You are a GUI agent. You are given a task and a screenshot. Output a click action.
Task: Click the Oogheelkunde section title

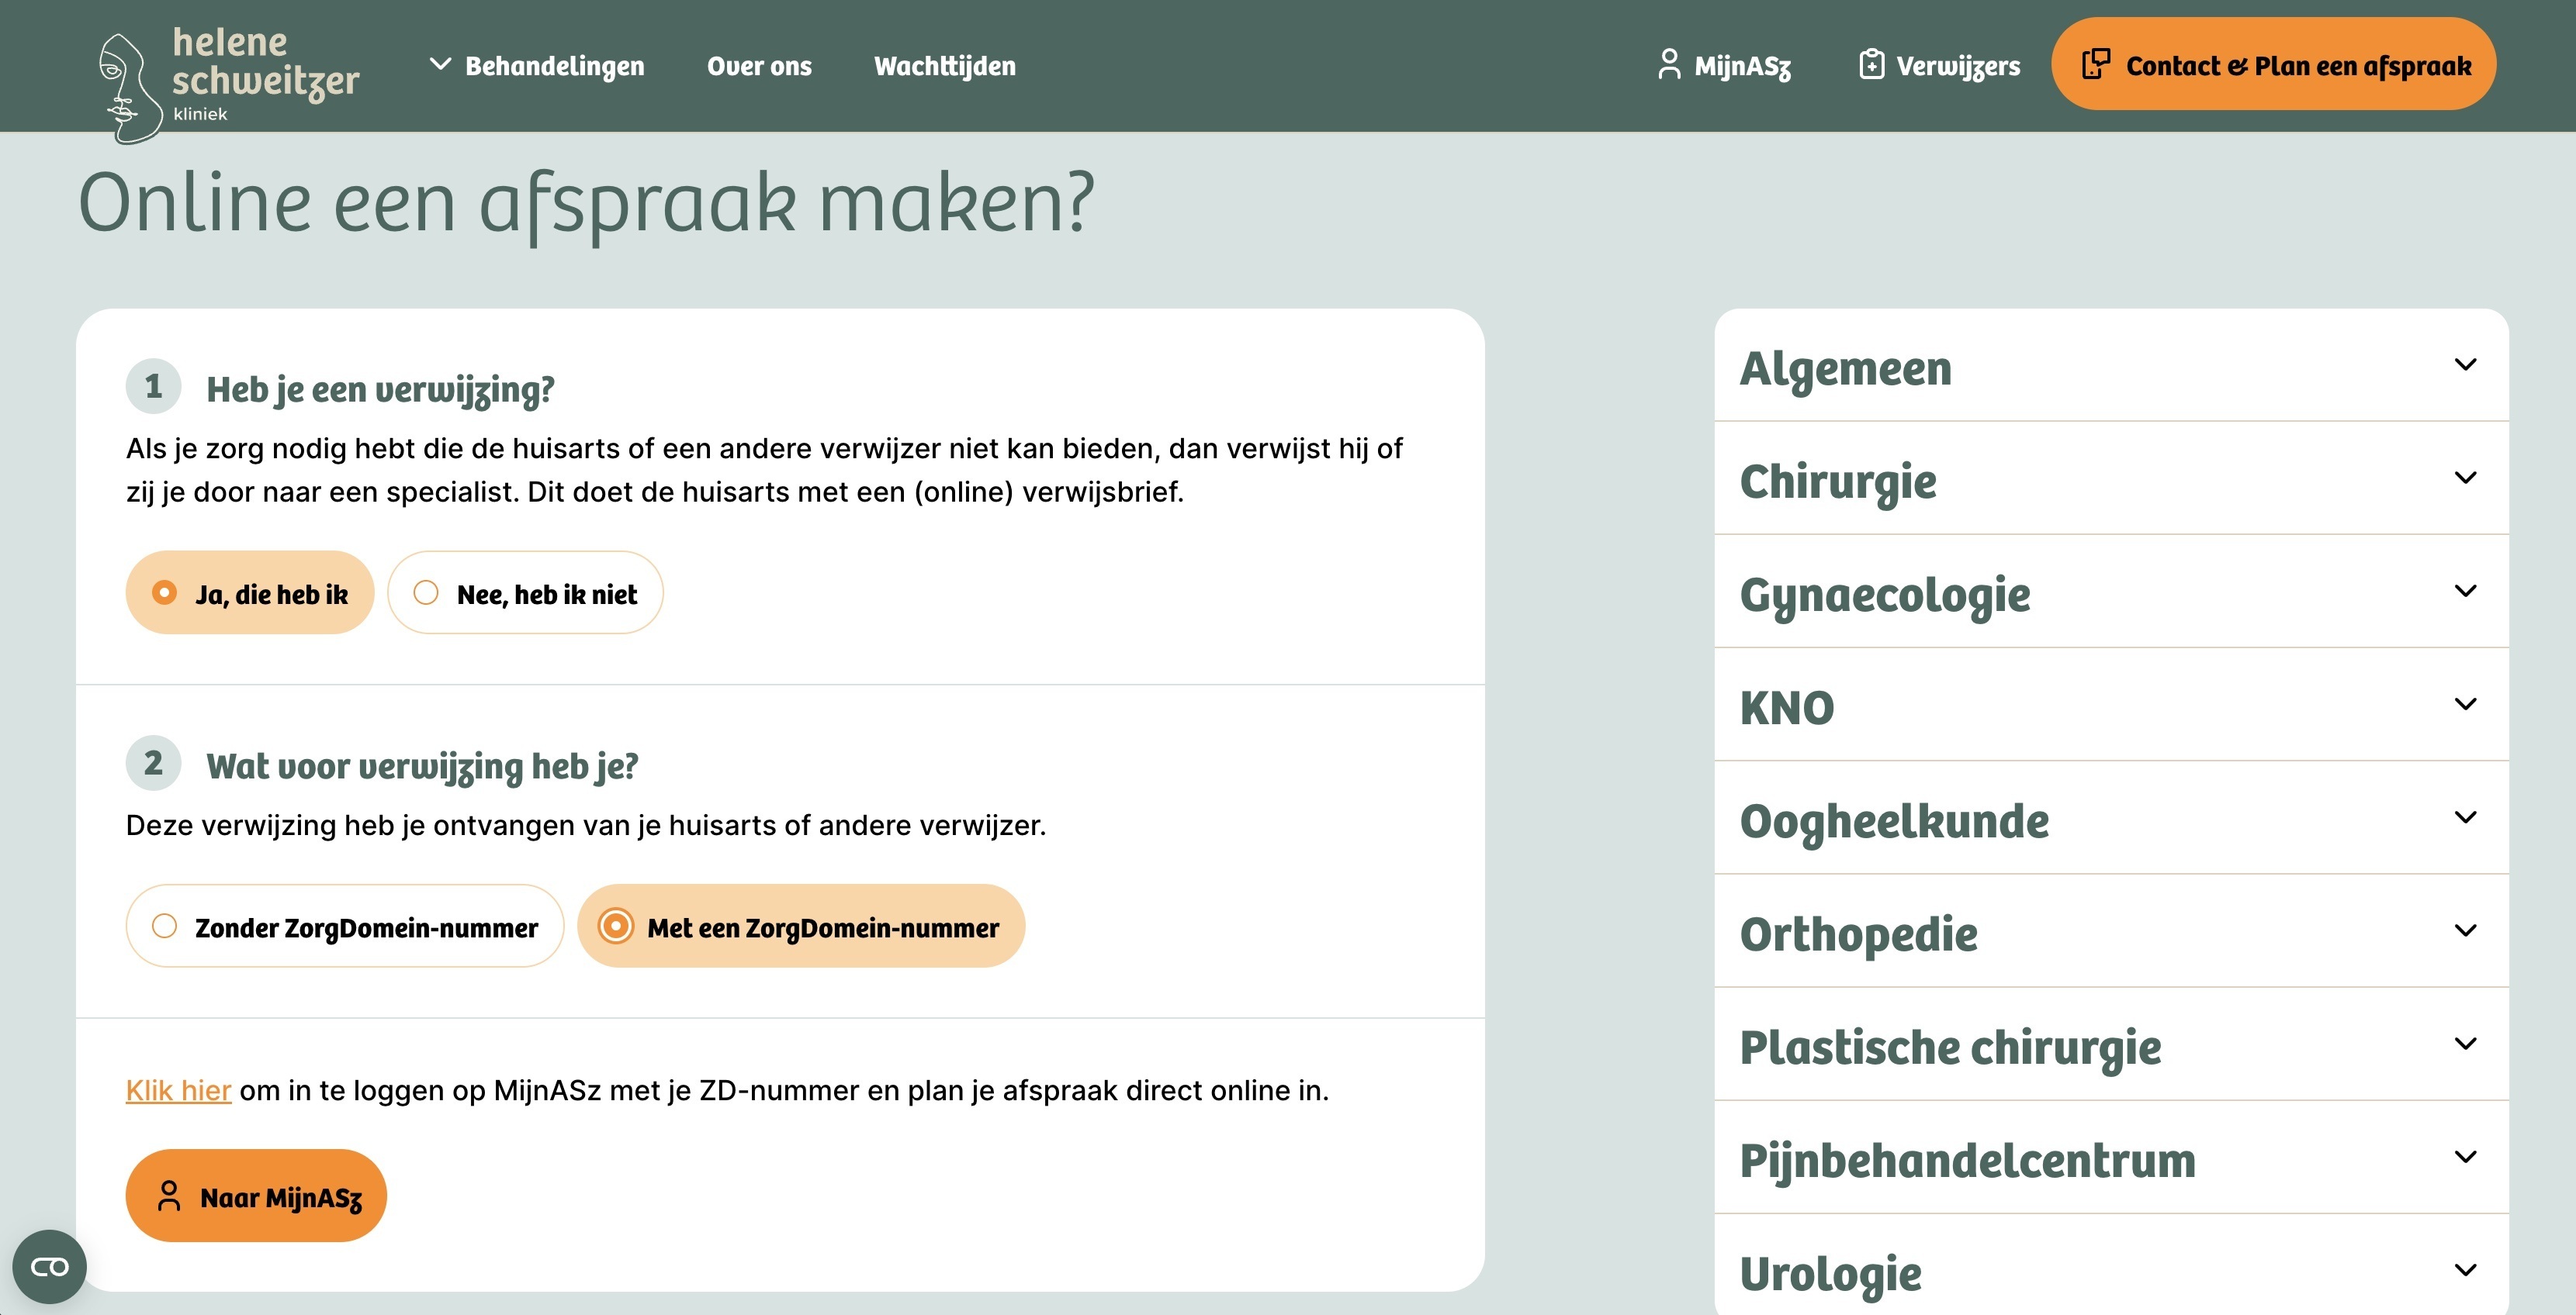pyautogui.click(x=1894, y=823)
